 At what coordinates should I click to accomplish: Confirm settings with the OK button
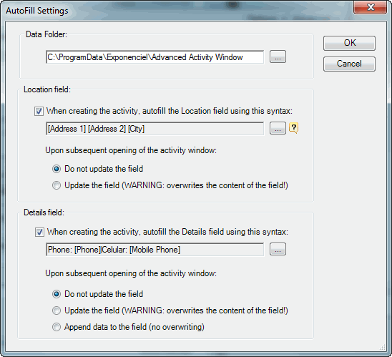pos(349,43)
